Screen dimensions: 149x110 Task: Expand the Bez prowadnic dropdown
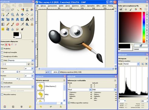[17, 87]
